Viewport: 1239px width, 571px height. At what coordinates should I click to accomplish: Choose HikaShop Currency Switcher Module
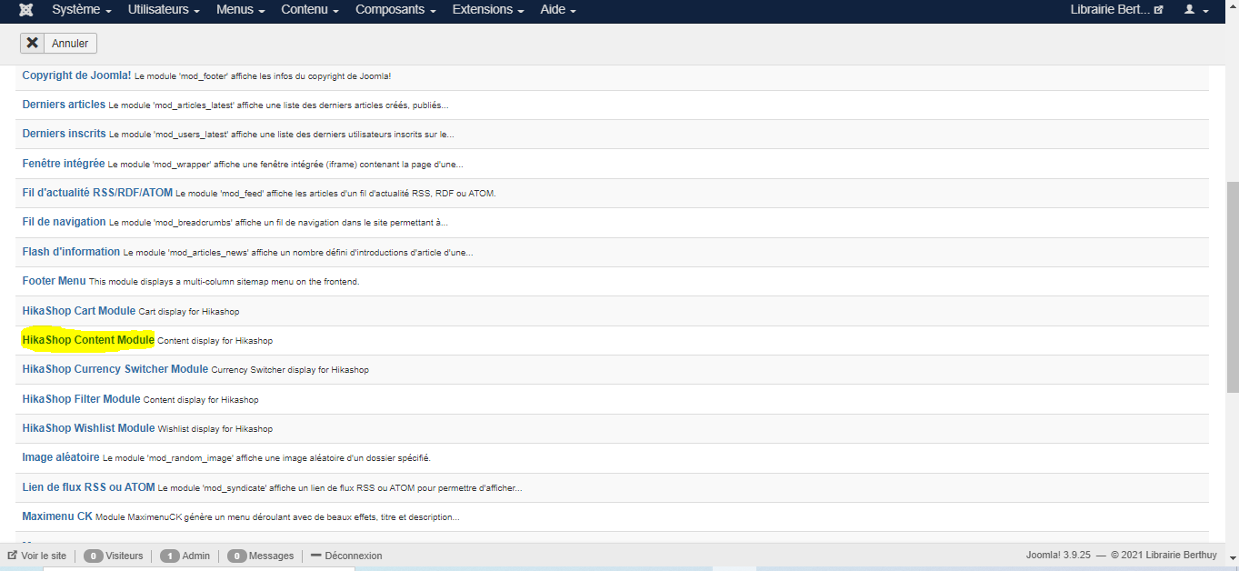[115, 369]
